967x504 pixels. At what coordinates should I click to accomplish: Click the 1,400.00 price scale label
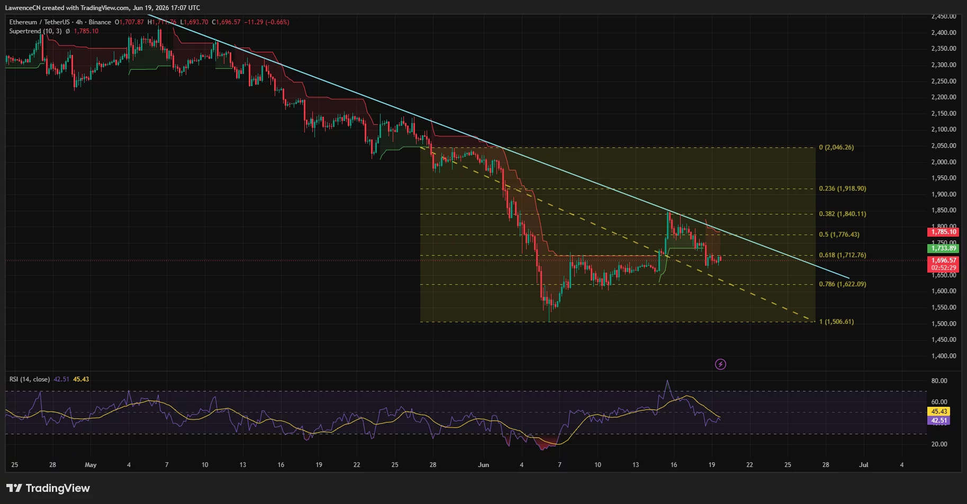(x=944, y=356)
